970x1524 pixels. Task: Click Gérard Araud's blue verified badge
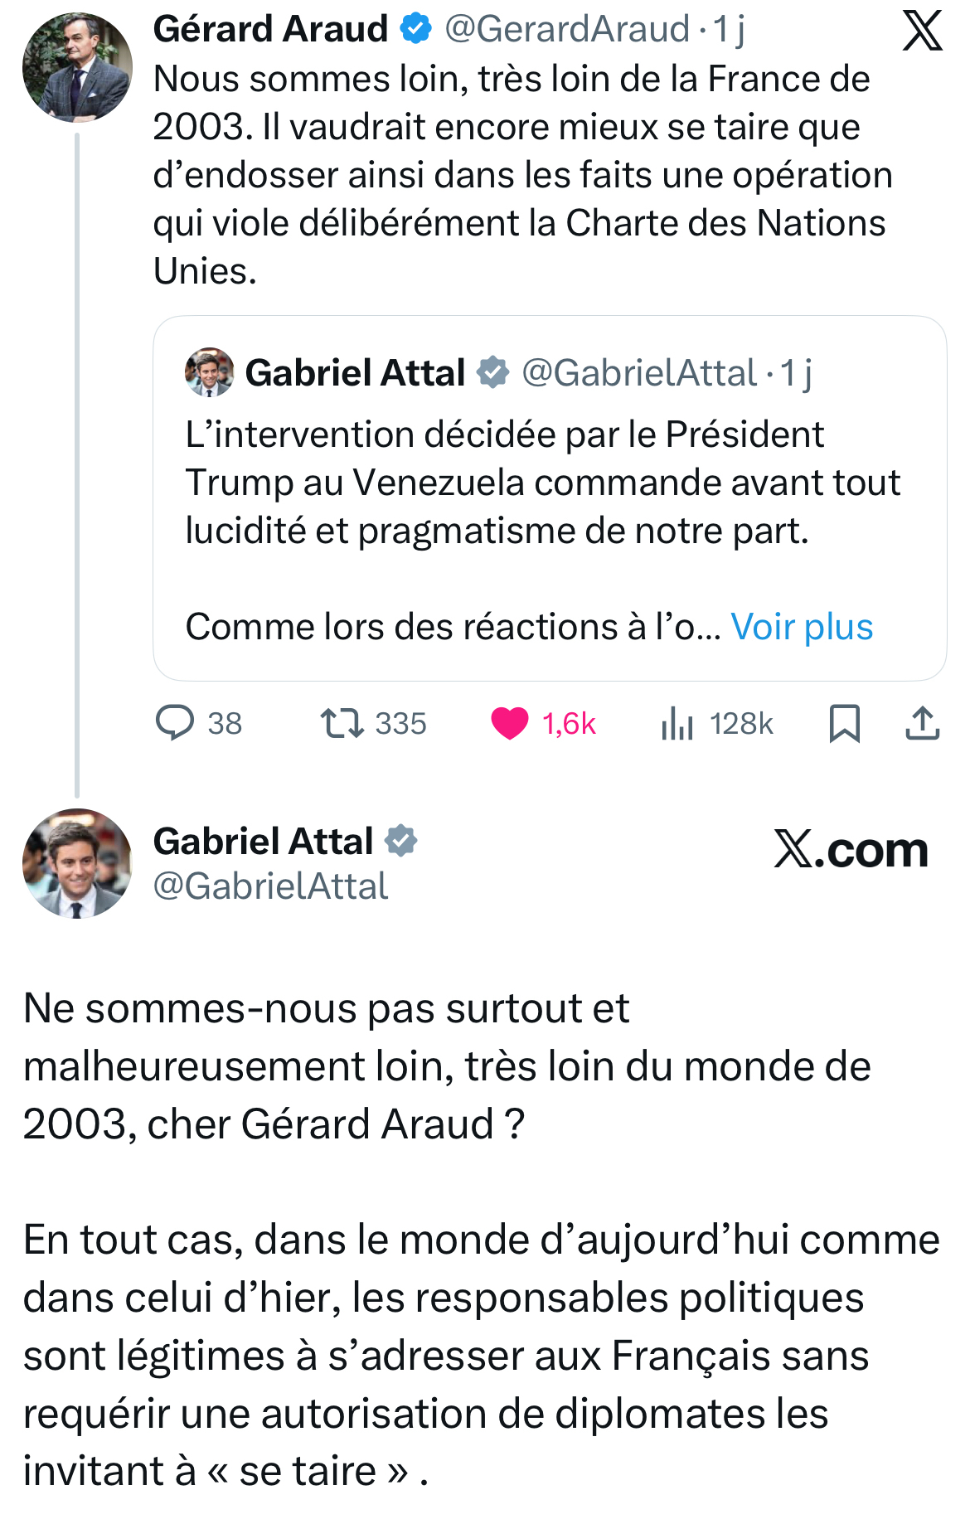point(415,29)
